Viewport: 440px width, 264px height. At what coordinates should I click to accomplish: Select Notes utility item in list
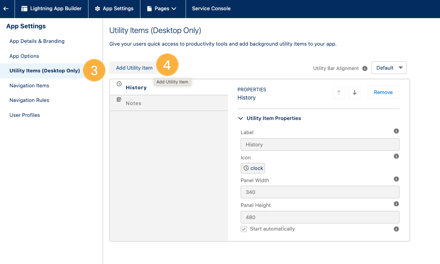pyautogui.click(x=169, y=103)
